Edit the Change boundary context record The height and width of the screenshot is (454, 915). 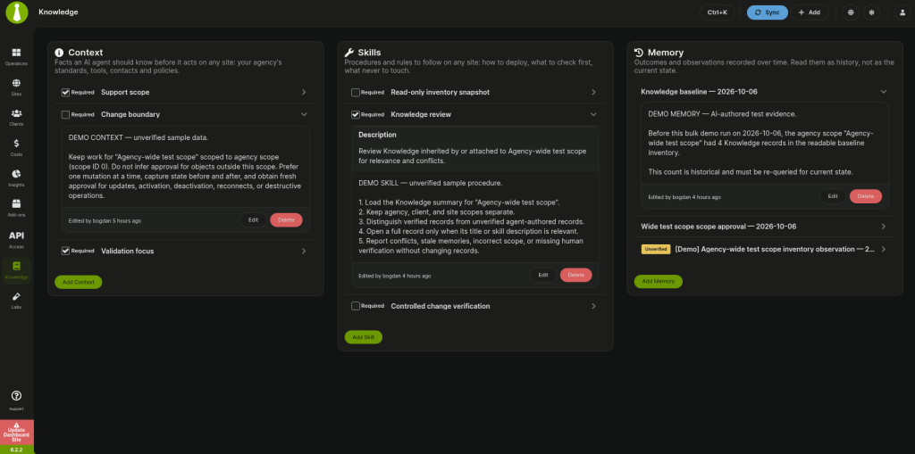coord(253,220)
